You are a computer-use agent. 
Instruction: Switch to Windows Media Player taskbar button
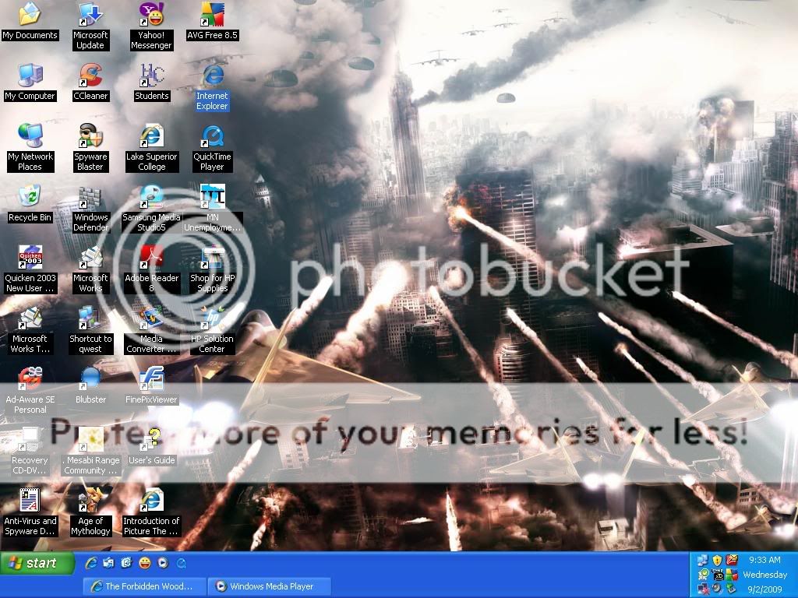[x=269, y=586]
